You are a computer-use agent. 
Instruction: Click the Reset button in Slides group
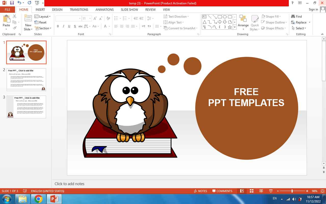[x=41, y=22]
